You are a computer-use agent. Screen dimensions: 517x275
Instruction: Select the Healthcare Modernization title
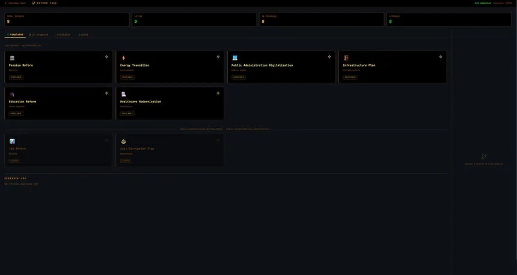click(x=141, y=101)
